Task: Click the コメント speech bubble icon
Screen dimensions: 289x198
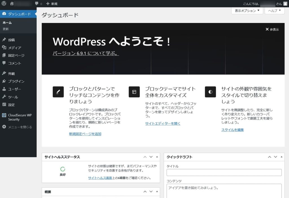Action: 4,63
